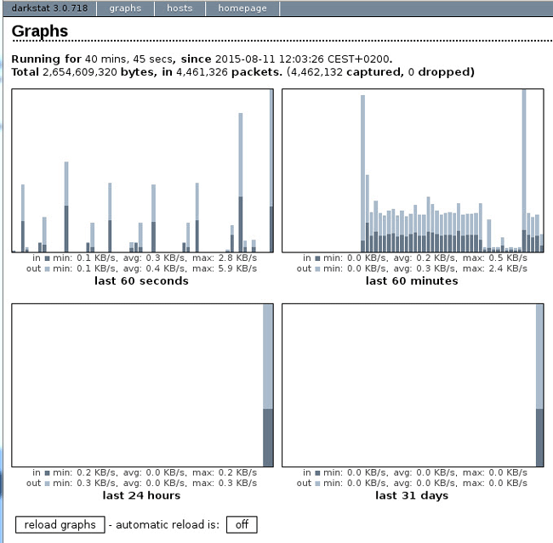Click the 'out' legend swatch under 31 days graph
The height and width of the screenshot is (543, 553).
318,484
